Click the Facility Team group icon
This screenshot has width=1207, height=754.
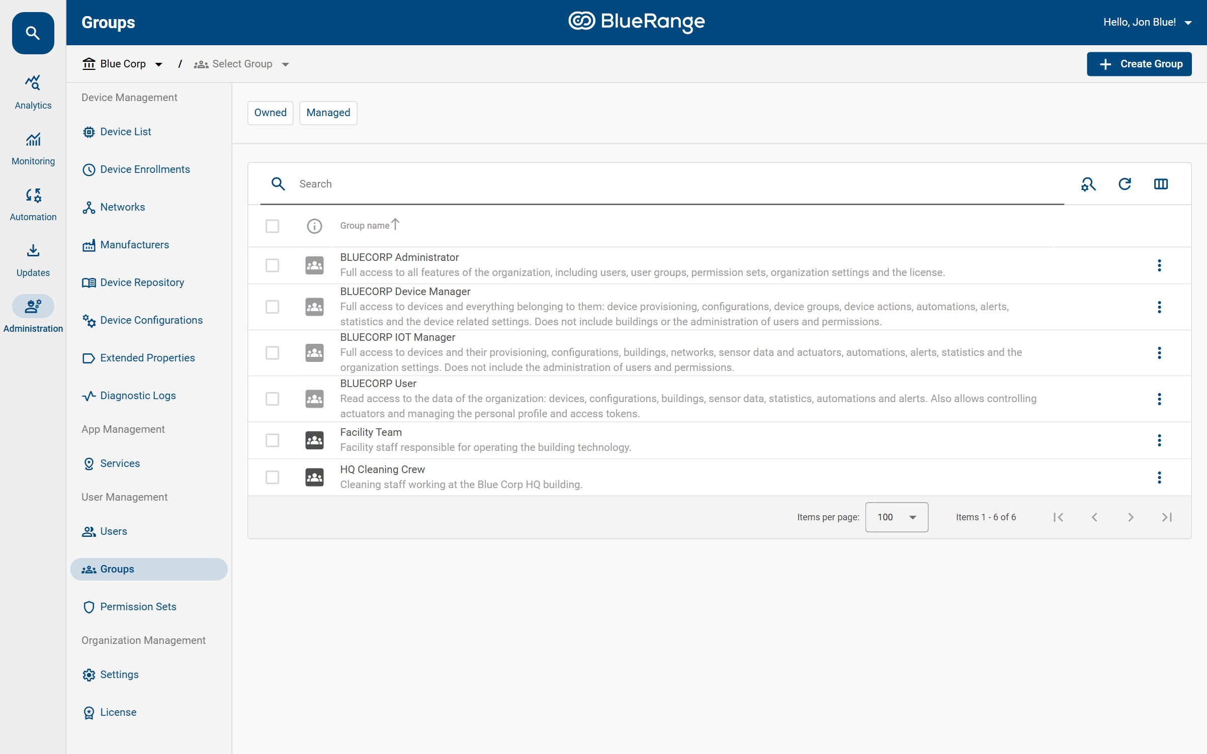coord(314,440)
